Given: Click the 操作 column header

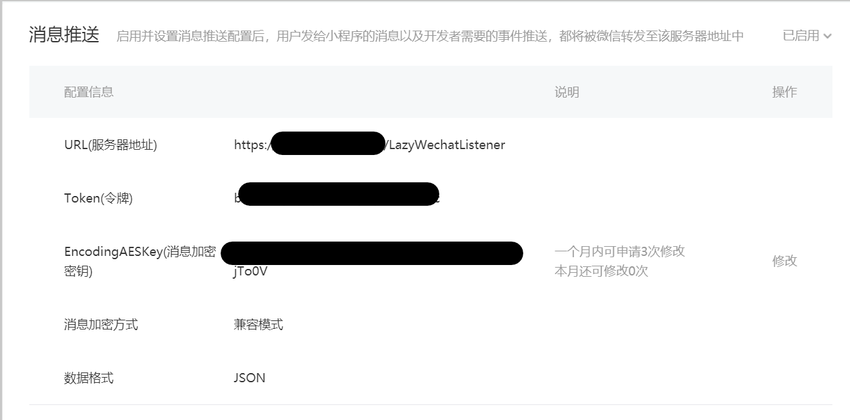Looking at the screenshot, I should [784, 92].
